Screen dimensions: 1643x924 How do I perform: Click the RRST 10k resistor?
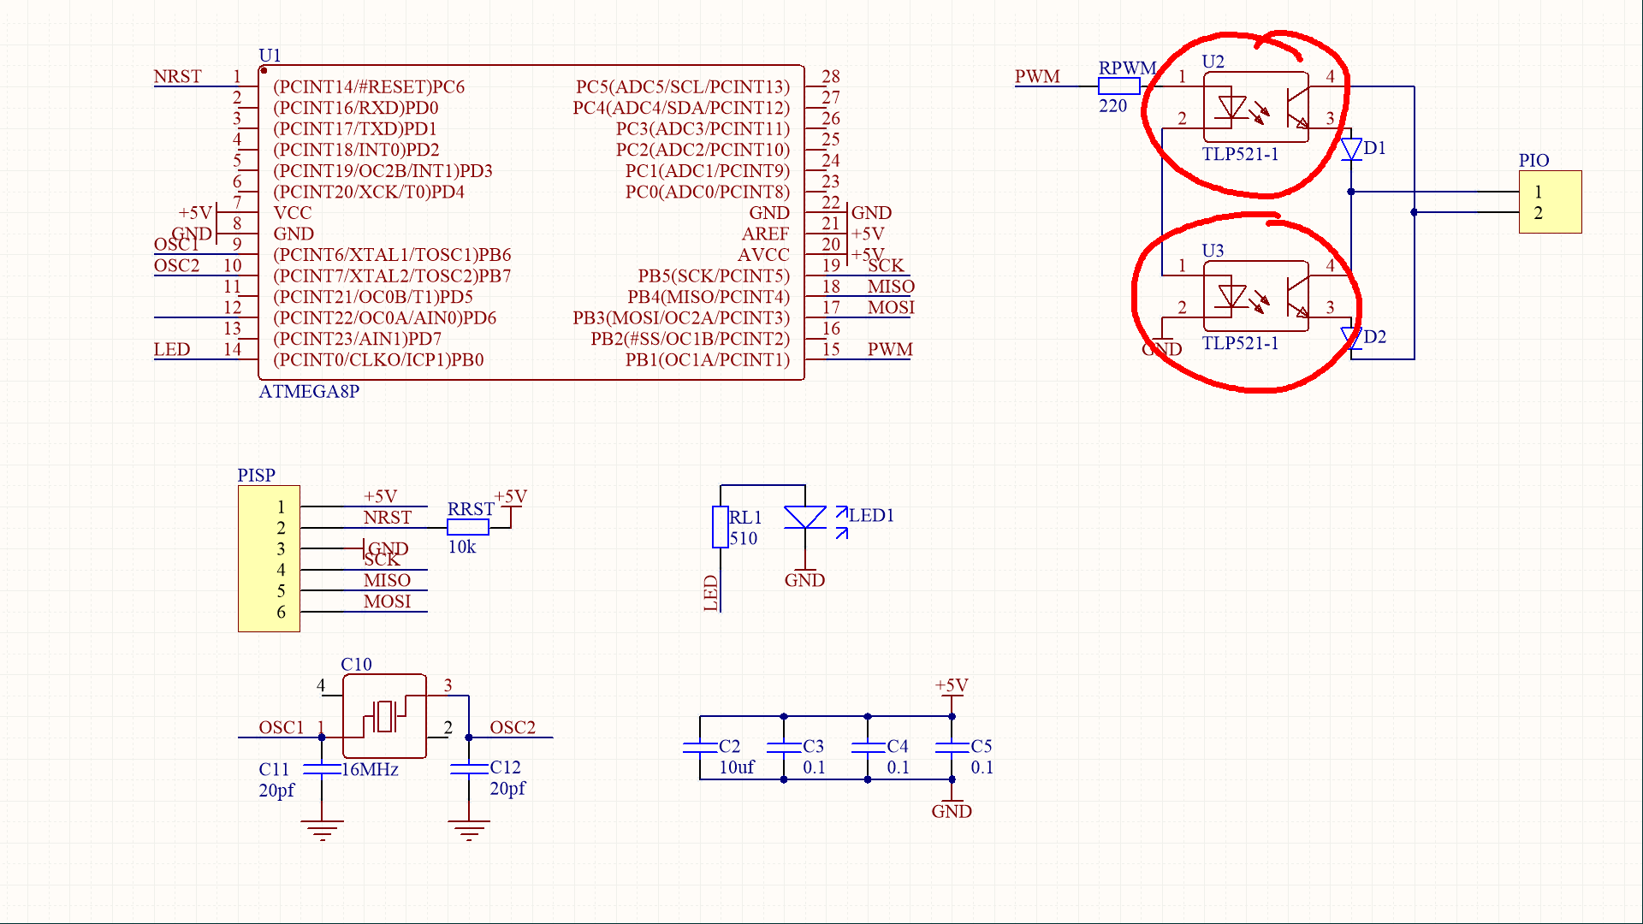(x=467, y=527)
